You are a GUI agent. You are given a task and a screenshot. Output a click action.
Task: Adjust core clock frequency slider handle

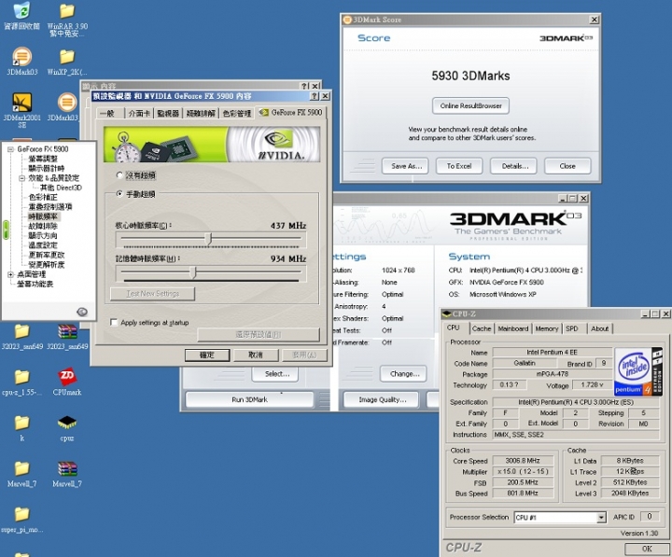click(x=208, y=239)
